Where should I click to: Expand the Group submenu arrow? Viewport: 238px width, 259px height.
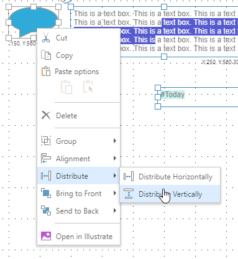point(115,141)
